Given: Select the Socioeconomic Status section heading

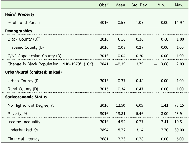Looking at the screenshot, I should pyautogui.click(x=26, y=97).
